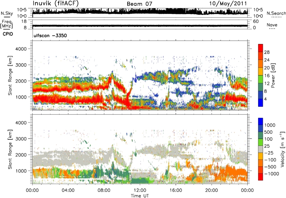Click the Beam 07 heading

(139, 4)
